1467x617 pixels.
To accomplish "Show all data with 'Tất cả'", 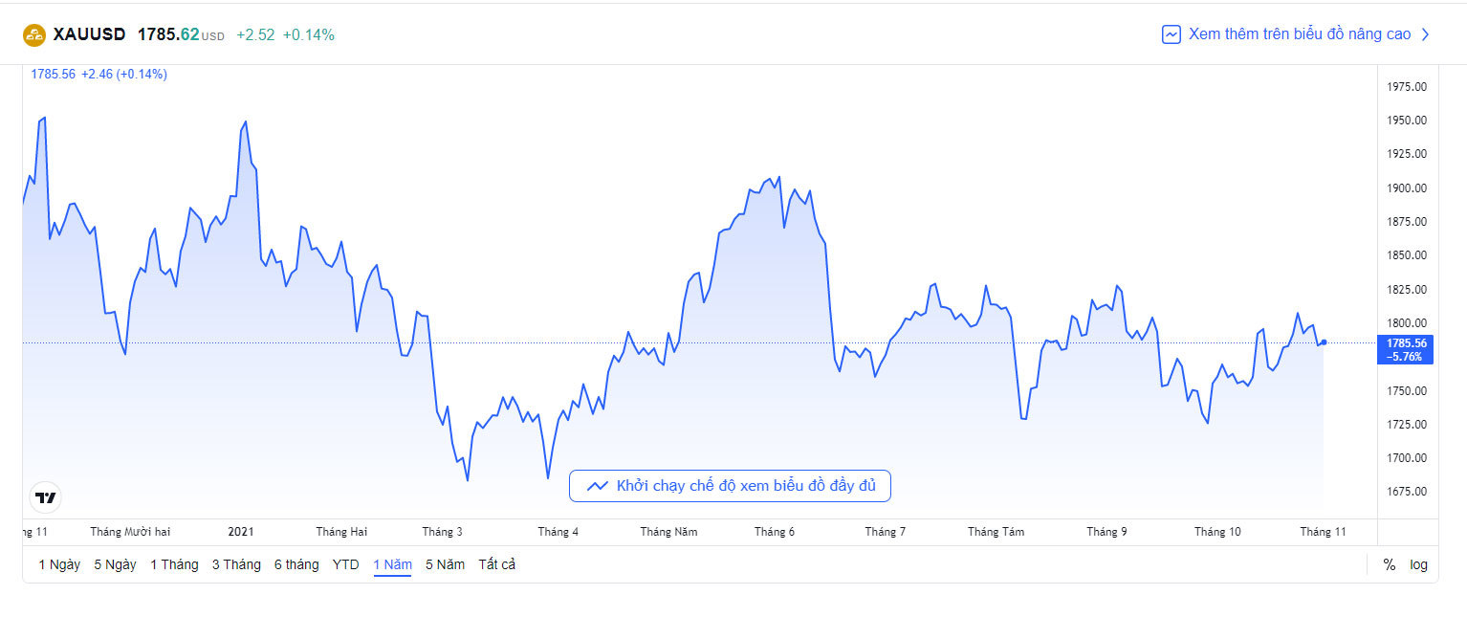I will pyautogui.click(x=497, y=564).
